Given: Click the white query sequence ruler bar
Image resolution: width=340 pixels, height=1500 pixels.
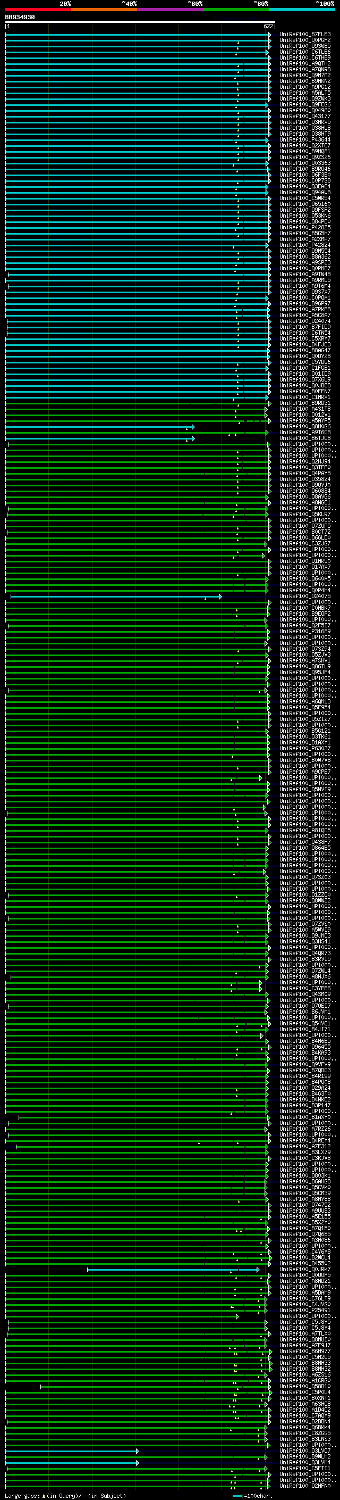Looking at the screenshot, I should pyautogui.click(x=140, y=22).
